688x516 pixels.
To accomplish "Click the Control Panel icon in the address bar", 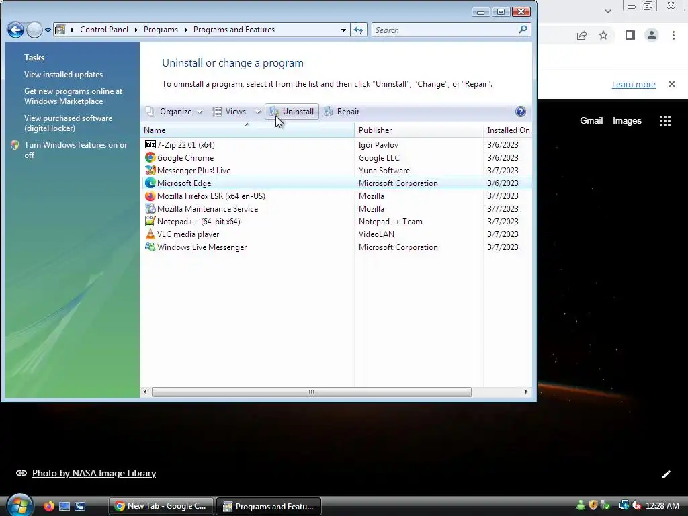I will (x=60, y=30).
